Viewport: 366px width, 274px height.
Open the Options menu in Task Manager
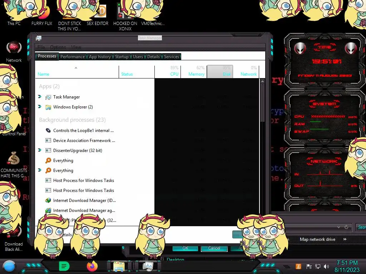[58, 47]
